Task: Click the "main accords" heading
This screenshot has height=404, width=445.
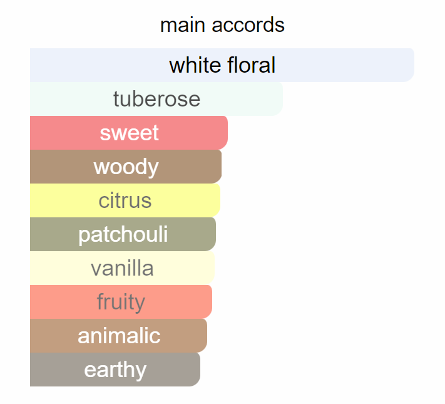Action: coord(222,25)
